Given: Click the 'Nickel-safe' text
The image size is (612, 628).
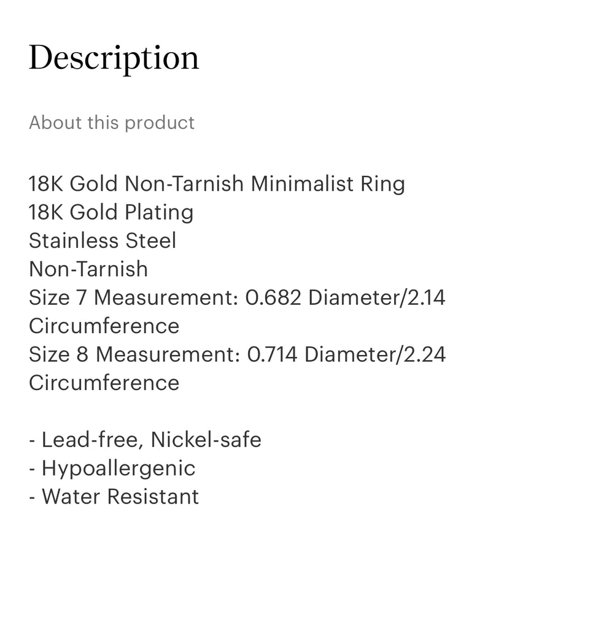Looking at the screenshot, I should coord(206,440).
